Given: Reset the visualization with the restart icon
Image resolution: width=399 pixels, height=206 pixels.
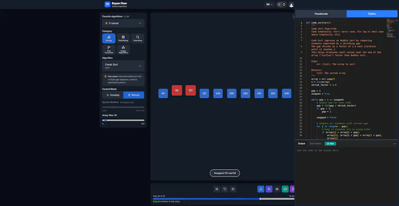Looking at the screenshot, I should (x=225, y=189).
